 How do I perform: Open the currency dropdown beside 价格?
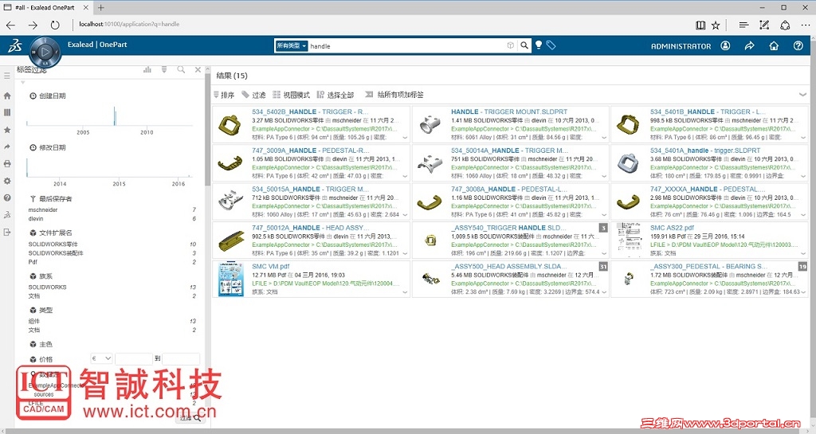point(101,358)
